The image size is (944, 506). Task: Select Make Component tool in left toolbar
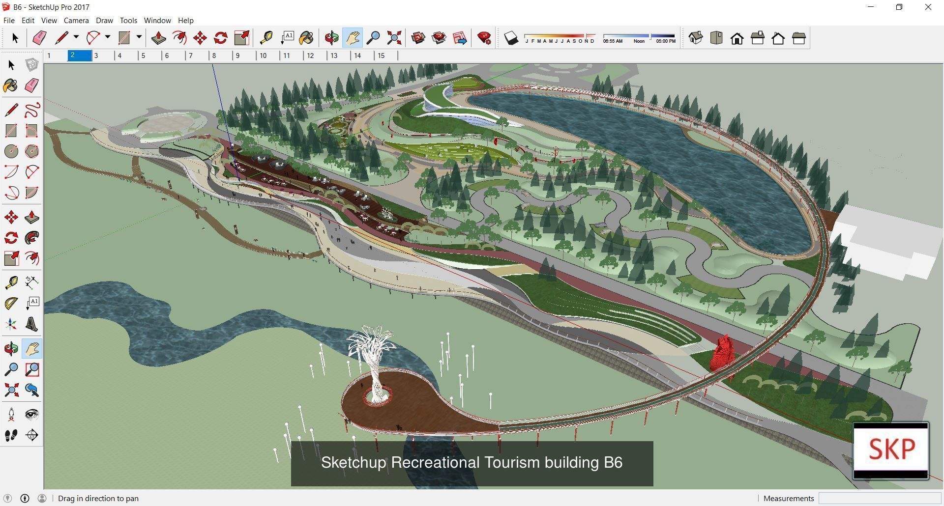[31, 65]
